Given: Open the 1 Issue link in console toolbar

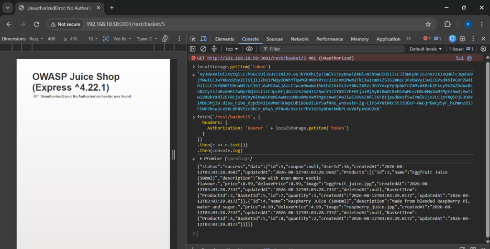Looking at the screenshot, I should point(461,49).
